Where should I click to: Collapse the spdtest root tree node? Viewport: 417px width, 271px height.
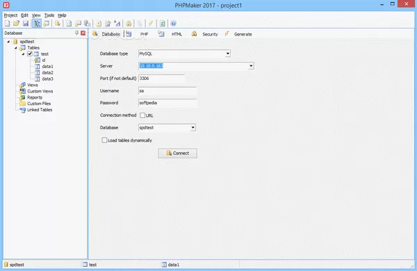[8, 42]
